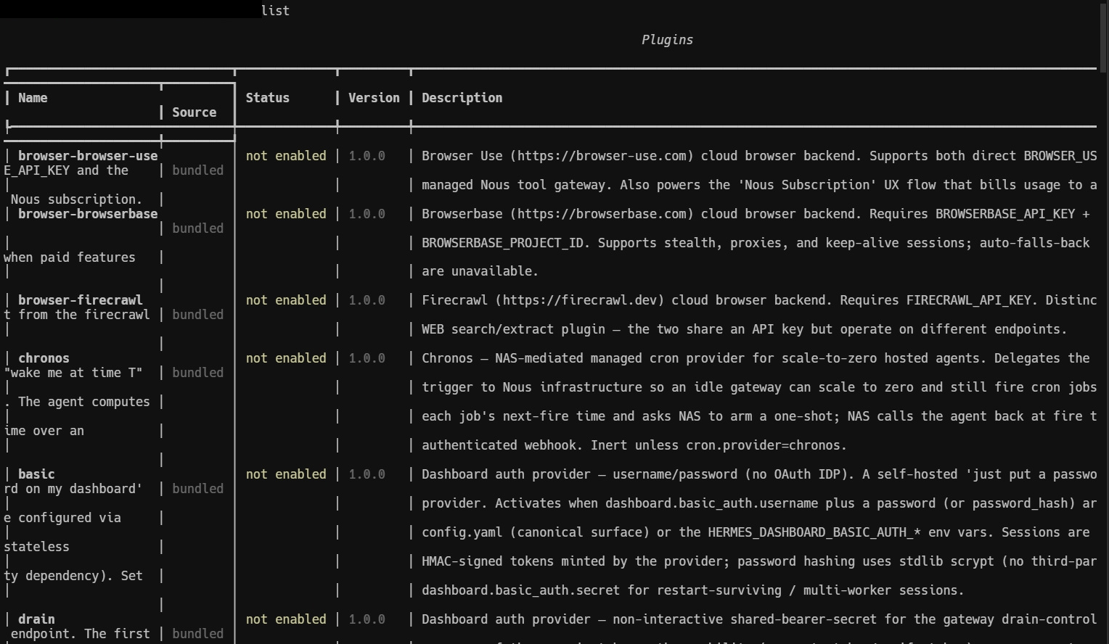
Task: Click the Status column header
Action: pyautogui.click(x=267, y=98)
